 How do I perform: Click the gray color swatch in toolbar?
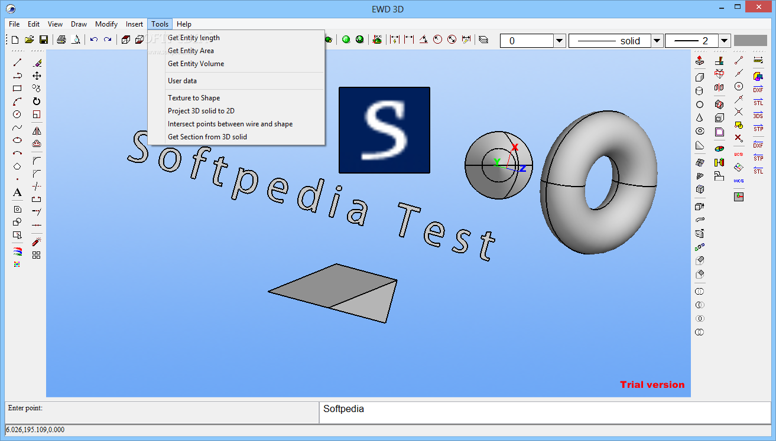click(750, 41)
